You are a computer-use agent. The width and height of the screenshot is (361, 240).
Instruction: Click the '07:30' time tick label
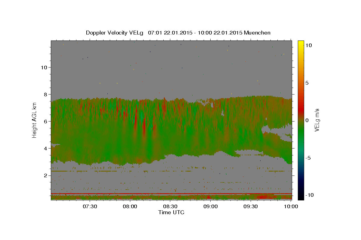[90, 207]
